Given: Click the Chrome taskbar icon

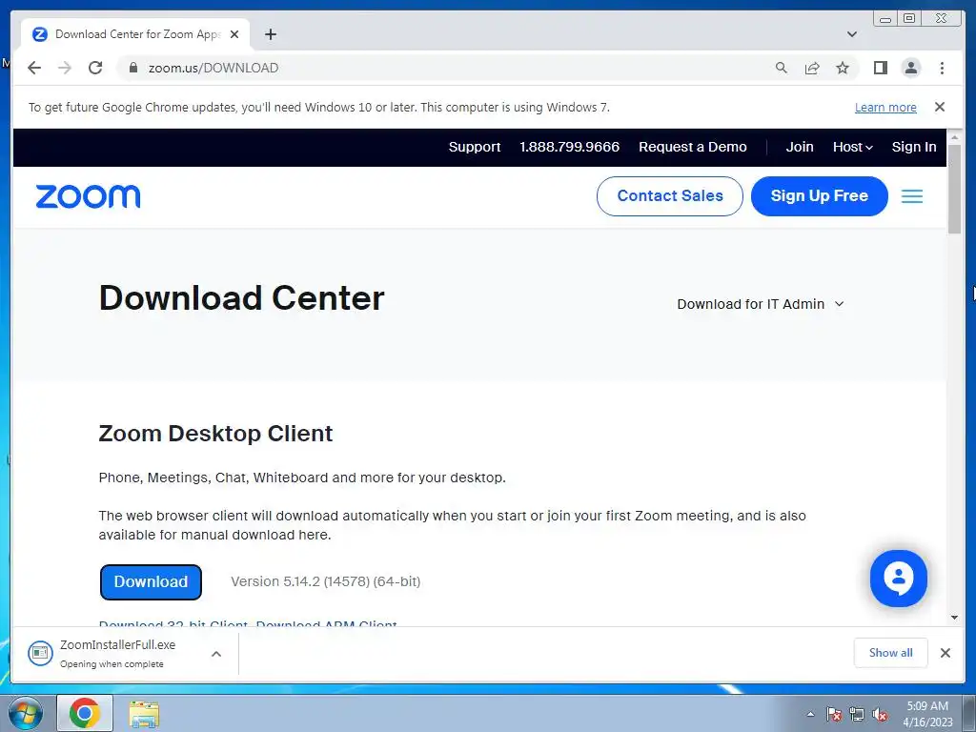Looking at the screenshot, I should click(85, 713).
